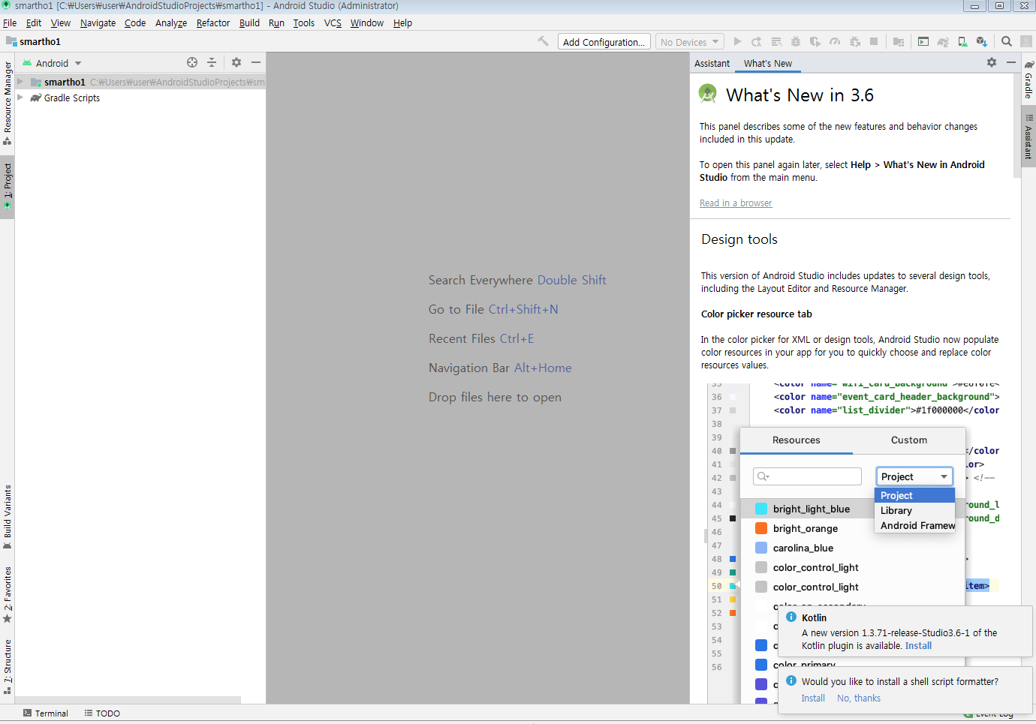The height and width of the screenshot is (724, 1036).
Task: Open the Project combo box in color picker image
Action: [914, 476]
